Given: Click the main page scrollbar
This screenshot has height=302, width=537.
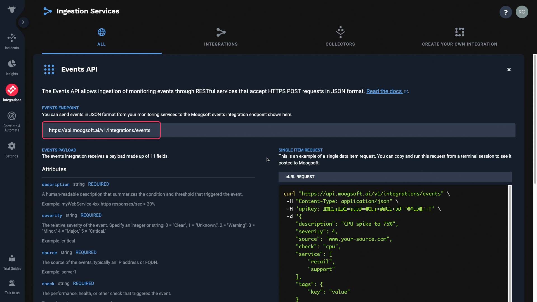Looking at the screenshot, I should pyautogui.click(x=535, y=119).
